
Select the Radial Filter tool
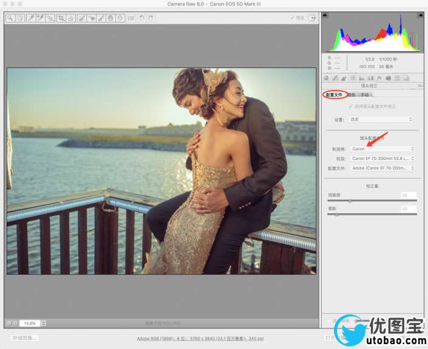pos(120,18)
